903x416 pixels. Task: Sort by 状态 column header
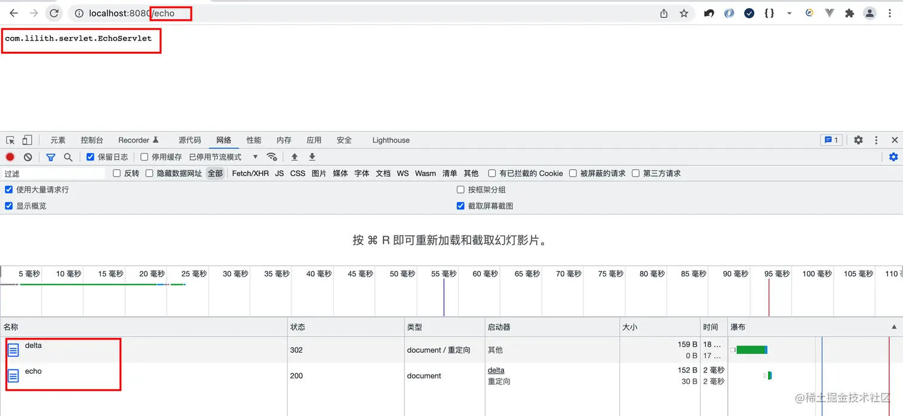pyautogui.click(x=346, y=327)
